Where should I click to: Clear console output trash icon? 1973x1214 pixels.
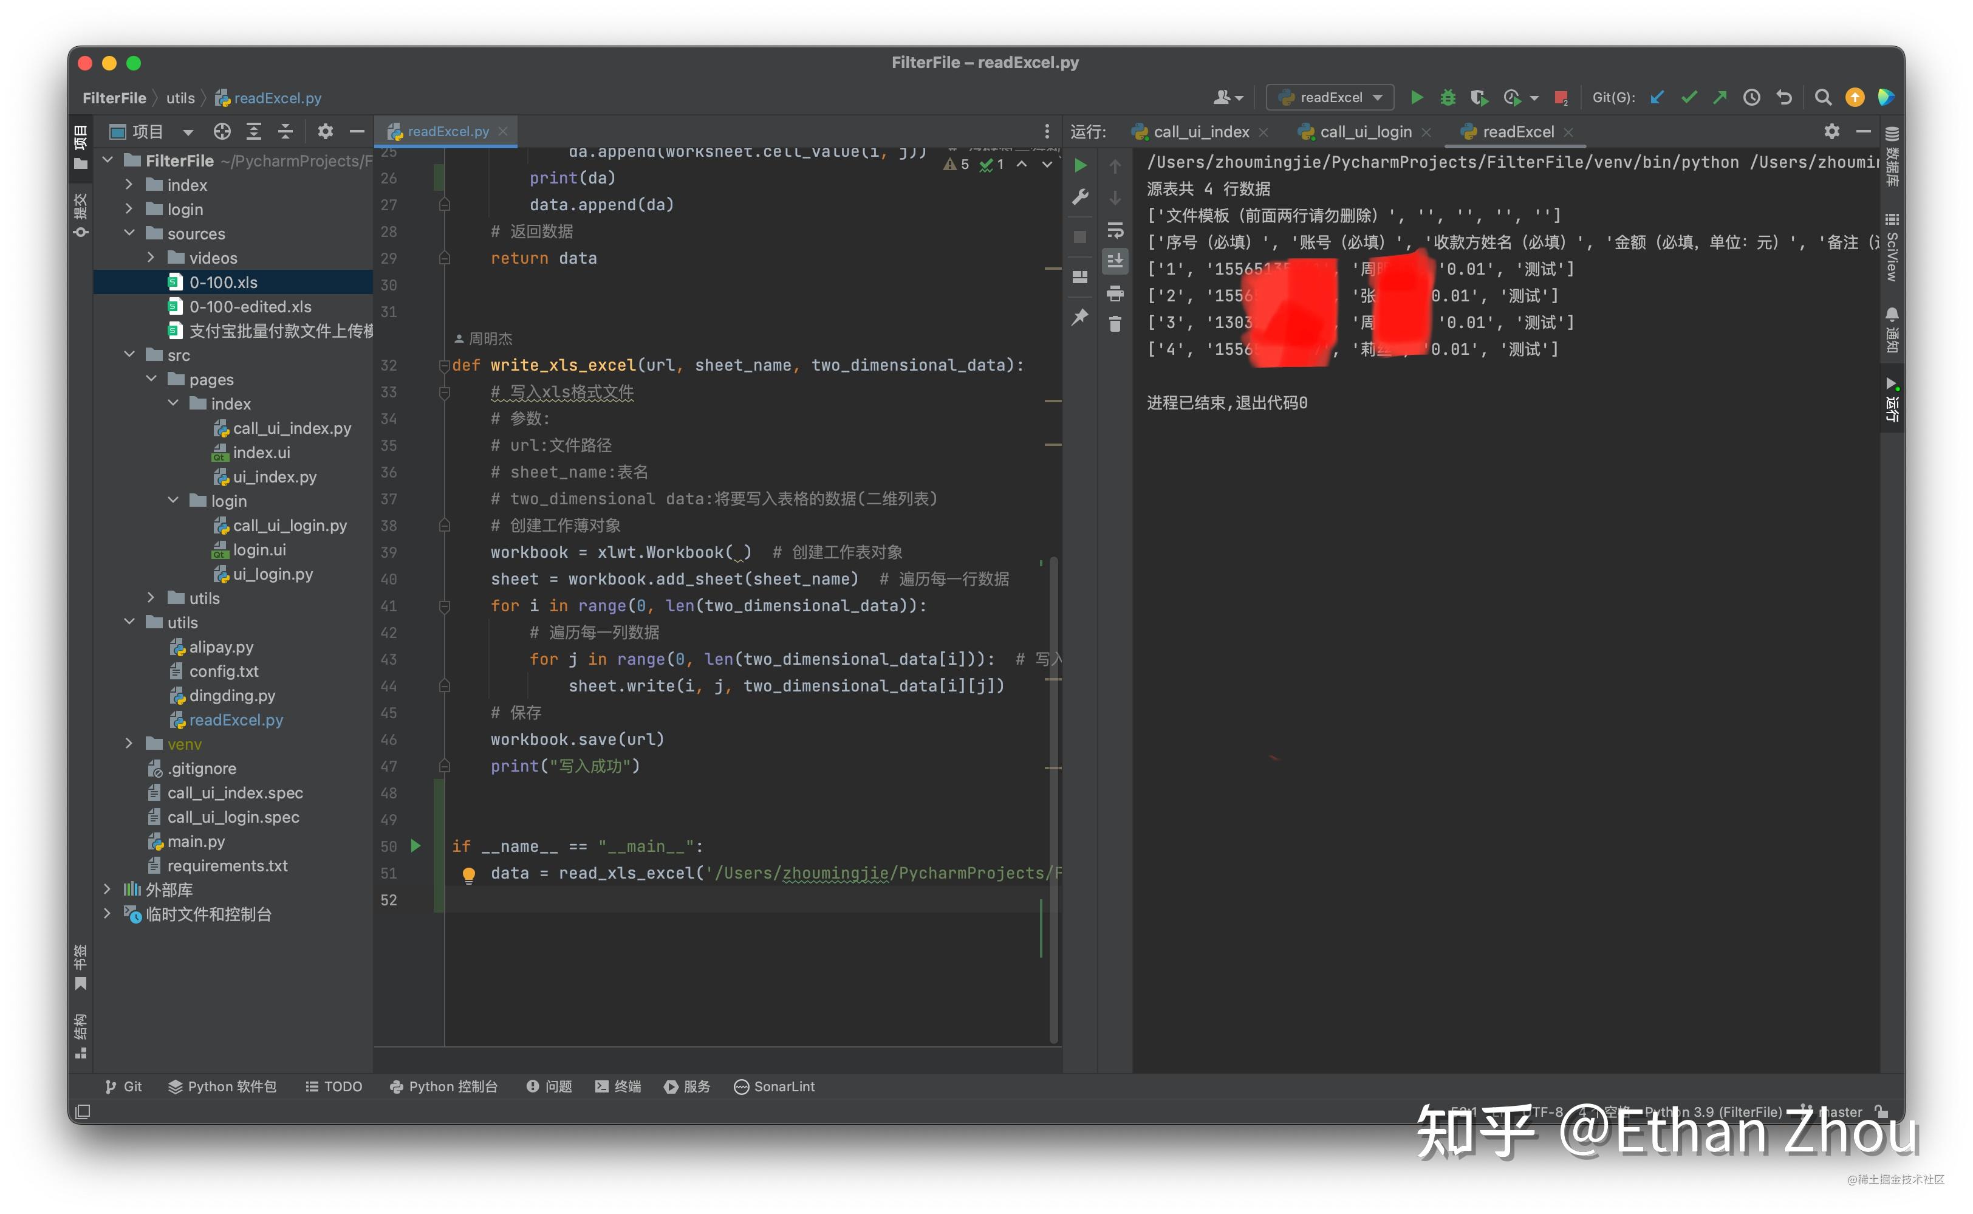(1115, 324)
